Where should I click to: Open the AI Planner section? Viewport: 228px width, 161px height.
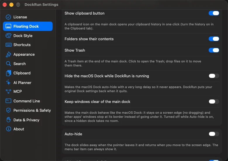click(28, 83)
